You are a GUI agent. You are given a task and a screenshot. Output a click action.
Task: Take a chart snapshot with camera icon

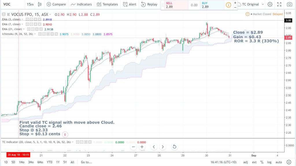tap(289, 4)
